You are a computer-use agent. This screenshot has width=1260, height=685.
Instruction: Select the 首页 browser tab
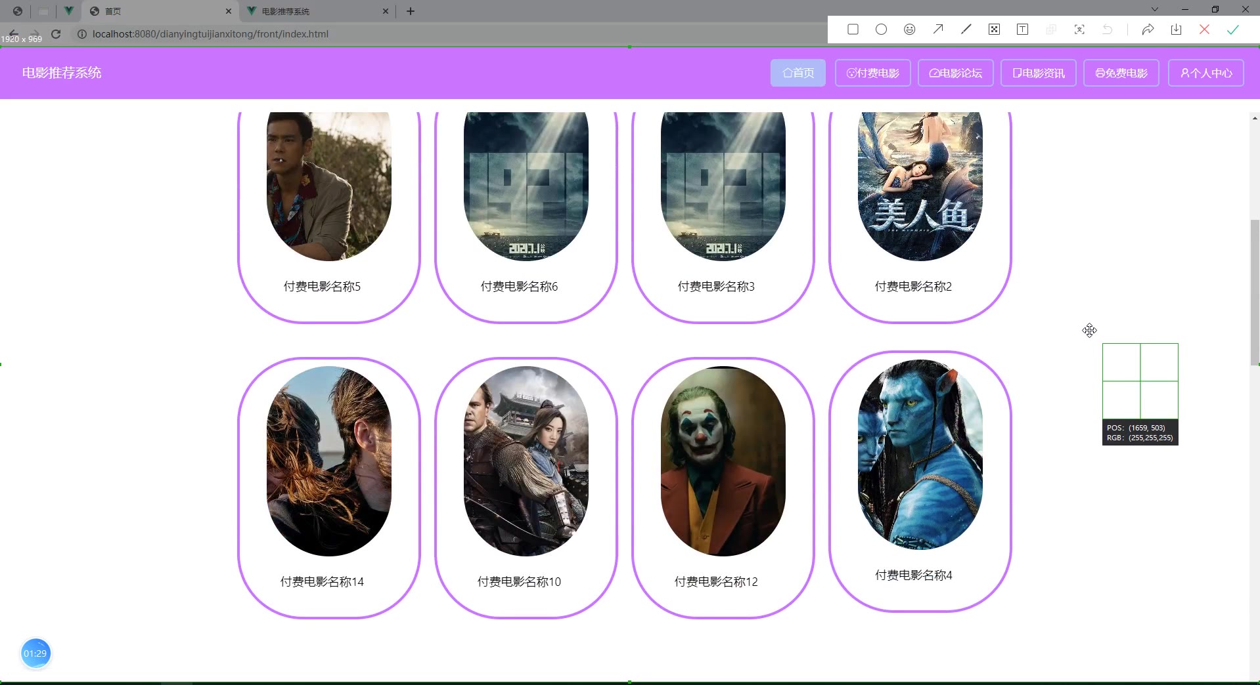[x=160, y=11]
